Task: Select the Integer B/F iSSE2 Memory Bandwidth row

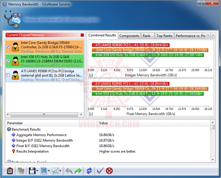Action: pos(108,140)
